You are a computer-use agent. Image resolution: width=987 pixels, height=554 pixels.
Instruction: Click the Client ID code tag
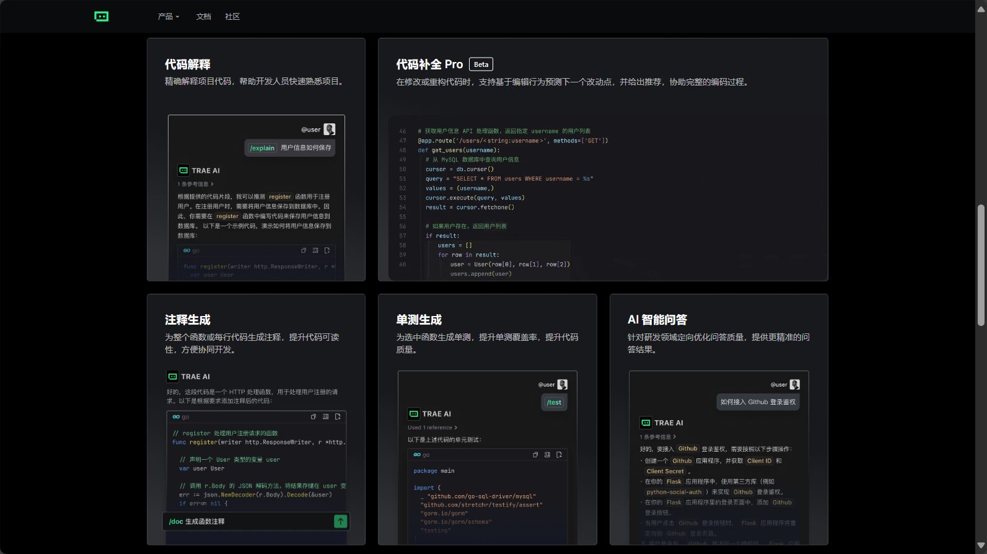(759, 461)
